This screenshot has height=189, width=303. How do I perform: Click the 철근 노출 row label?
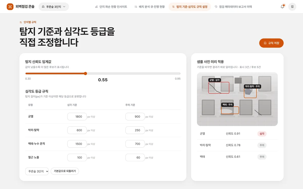34,157
